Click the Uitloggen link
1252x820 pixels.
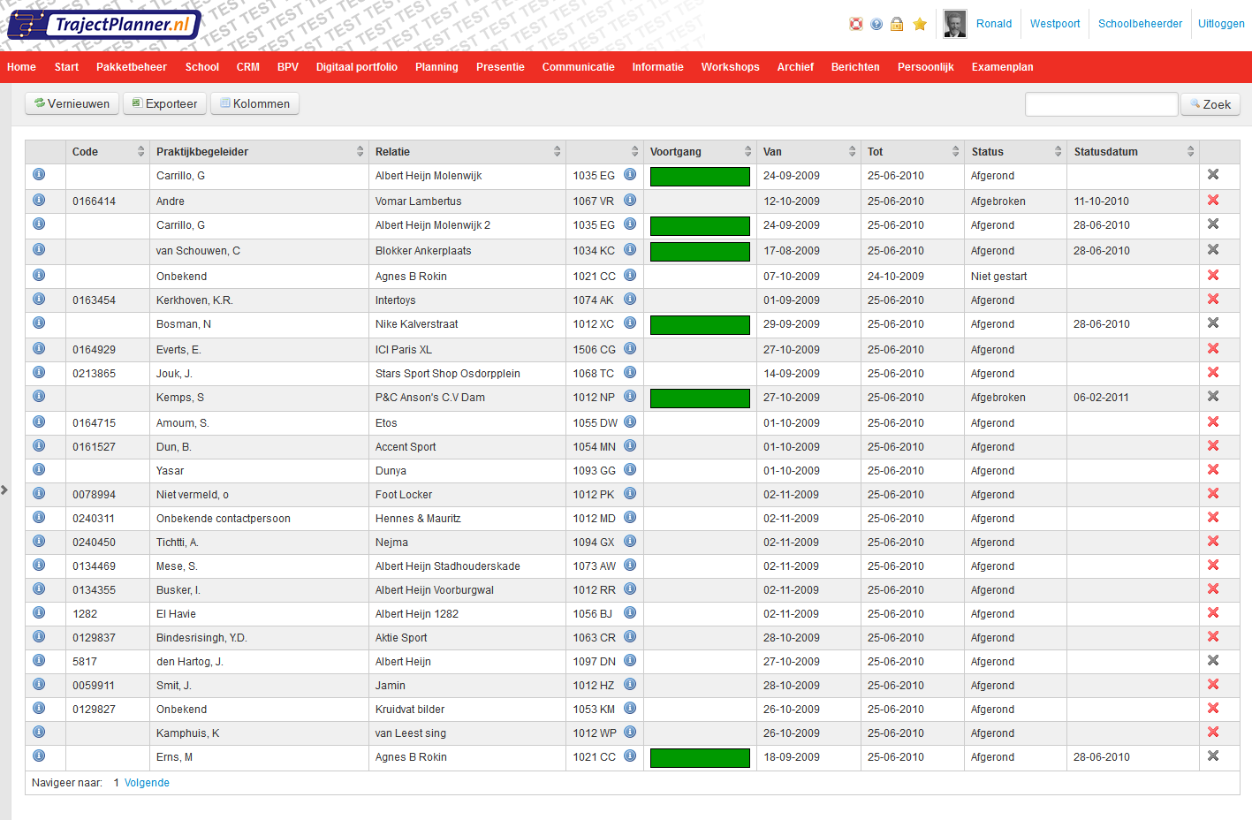[x=1221, y=24]
